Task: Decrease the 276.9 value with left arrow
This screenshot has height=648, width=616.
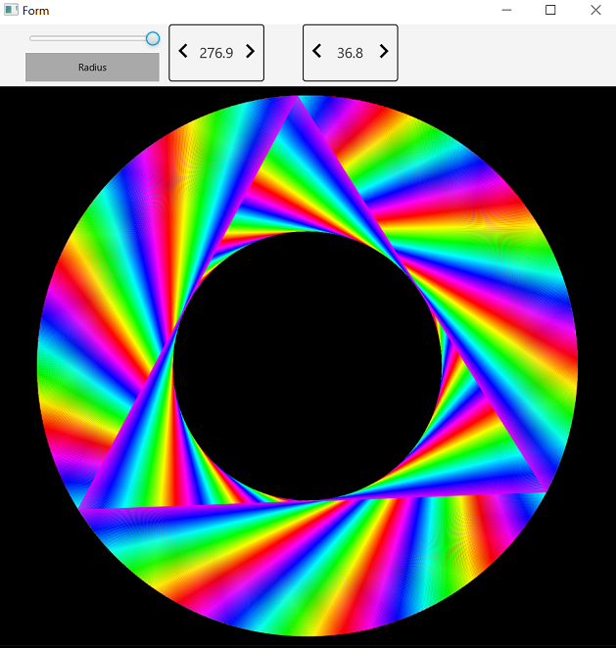Action: 183,51
